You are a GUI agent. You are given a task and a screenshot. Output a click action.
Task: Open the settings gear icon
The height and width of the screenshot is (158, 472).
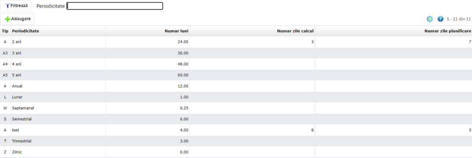tap(430, 19)
